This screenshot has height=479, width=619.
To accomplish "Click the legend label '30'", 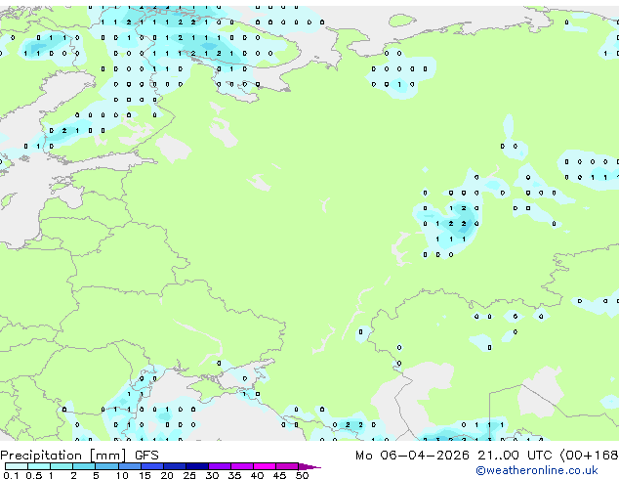I will pos(212,475).
